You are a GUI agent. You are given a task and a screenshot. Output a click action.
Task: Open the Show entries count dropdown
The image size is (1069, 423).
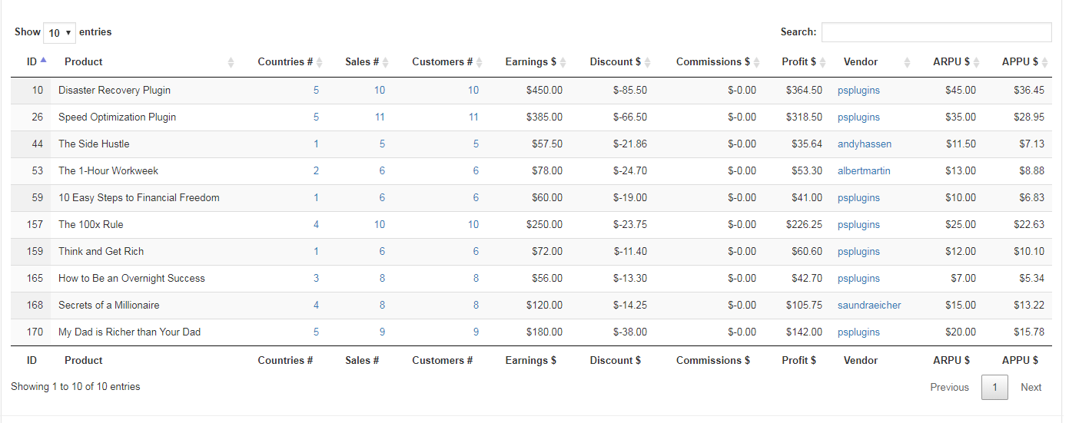(59, 33)
